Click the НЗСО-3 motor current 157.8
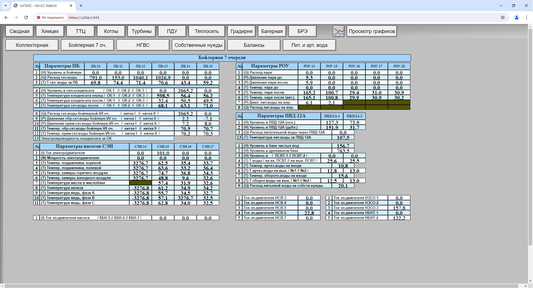The width and height of the screenshot is (533, 288). 399,208
